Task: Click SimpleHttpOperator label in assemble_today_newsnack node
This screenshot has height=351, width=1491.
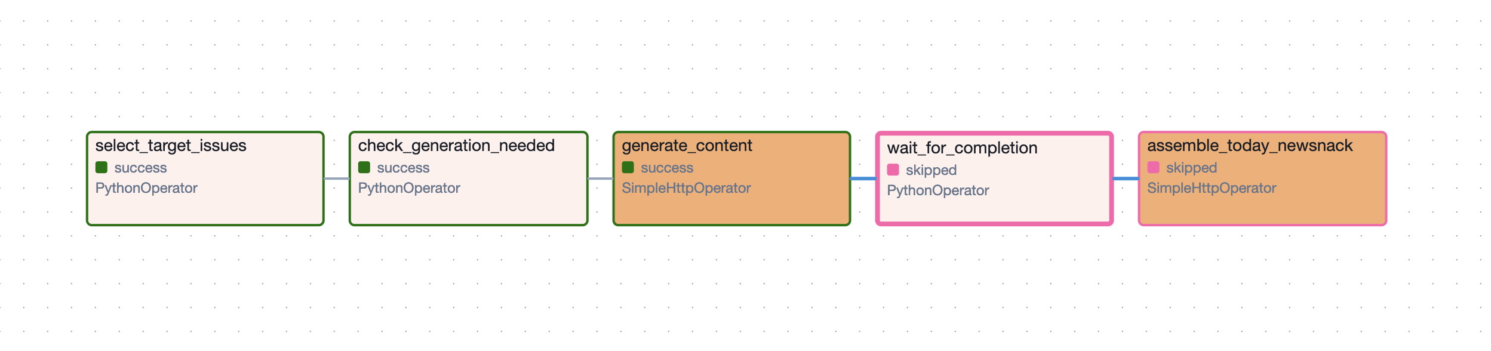Action: click(x=1212, y=188)
